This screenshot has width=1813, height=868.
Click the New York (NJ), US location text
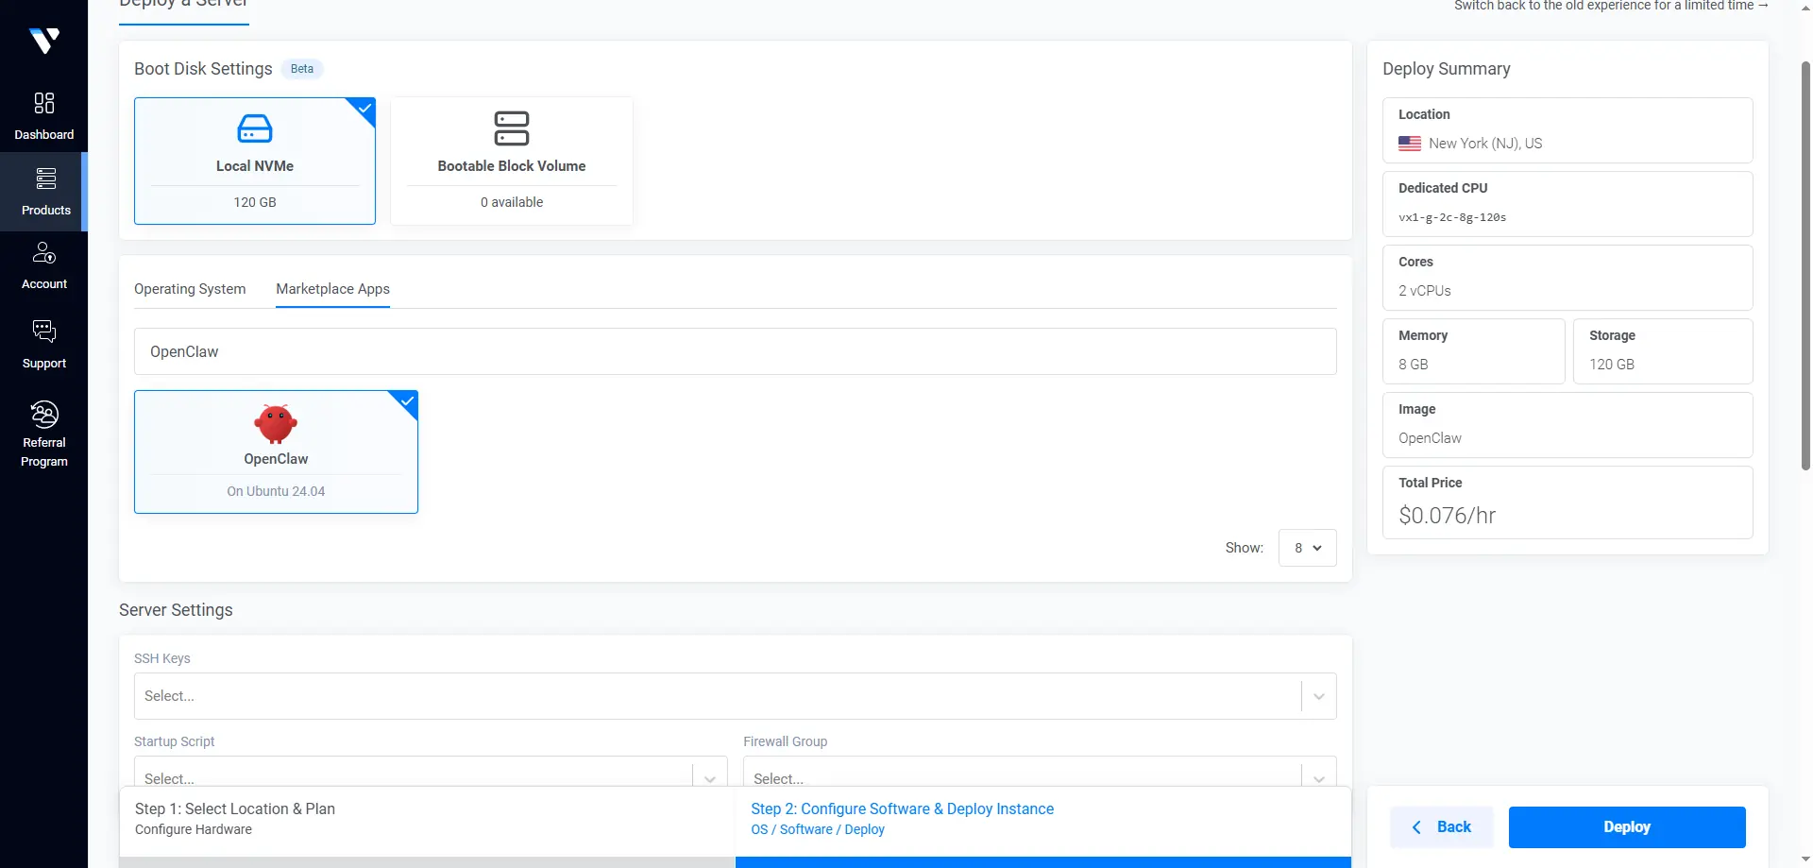[x=1485, y=144]
